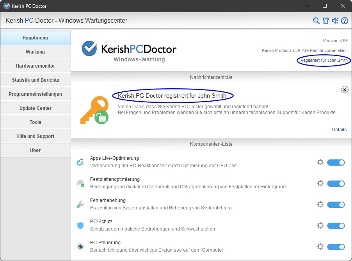This screenshot has width=352, height=261.
Task: Disable the Apps Live-Optimierung toggle
Action: [x=336, y=162]
